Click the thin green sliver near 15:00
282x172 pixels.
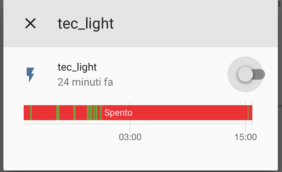pos(248,113)
